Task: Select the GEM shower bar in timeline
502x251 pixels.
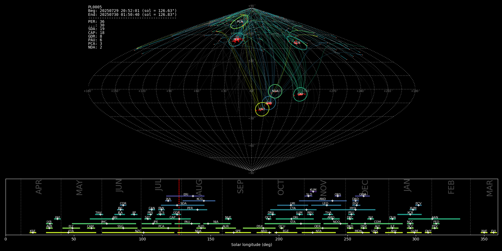Action: pyautogui.click(x=362, y=196)
